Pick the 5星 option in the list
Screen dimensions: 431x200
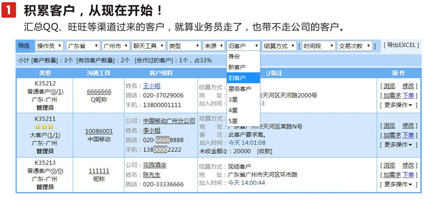pyautogui.click(x=243, y=121)
